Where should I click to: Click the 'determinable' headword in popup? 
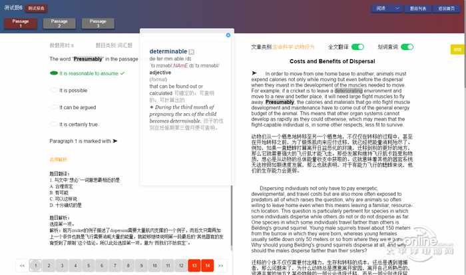pyautogui.click(x=168, y=51)
